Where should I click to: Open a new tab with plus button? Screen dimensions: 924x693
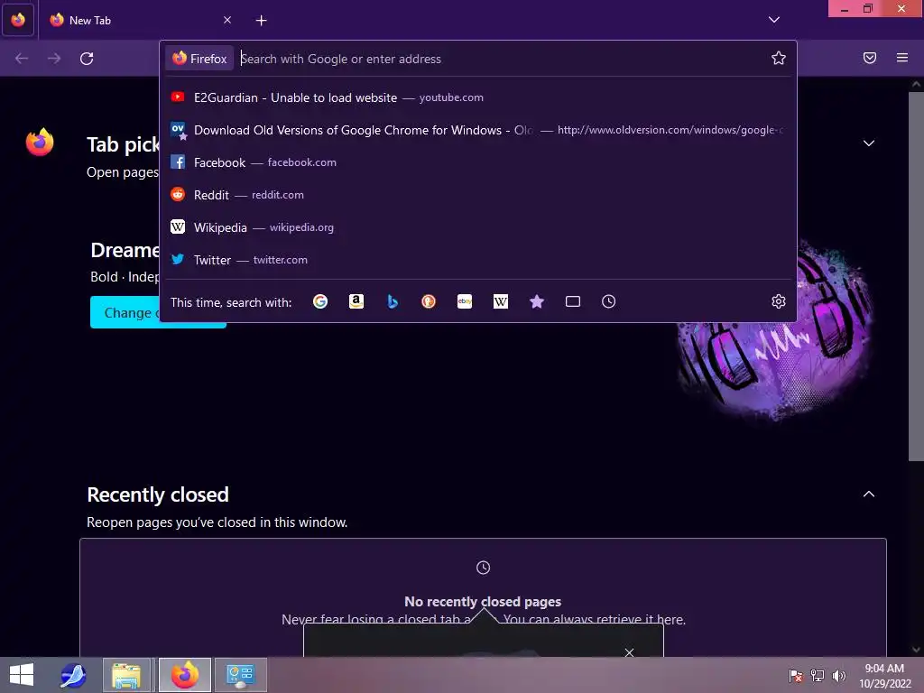point(261,21)
